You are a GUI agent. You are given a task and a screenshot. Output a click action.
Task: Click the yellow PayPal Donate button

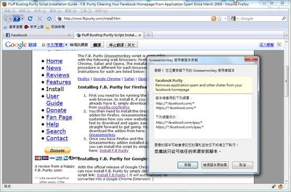[x=57, y=151]
